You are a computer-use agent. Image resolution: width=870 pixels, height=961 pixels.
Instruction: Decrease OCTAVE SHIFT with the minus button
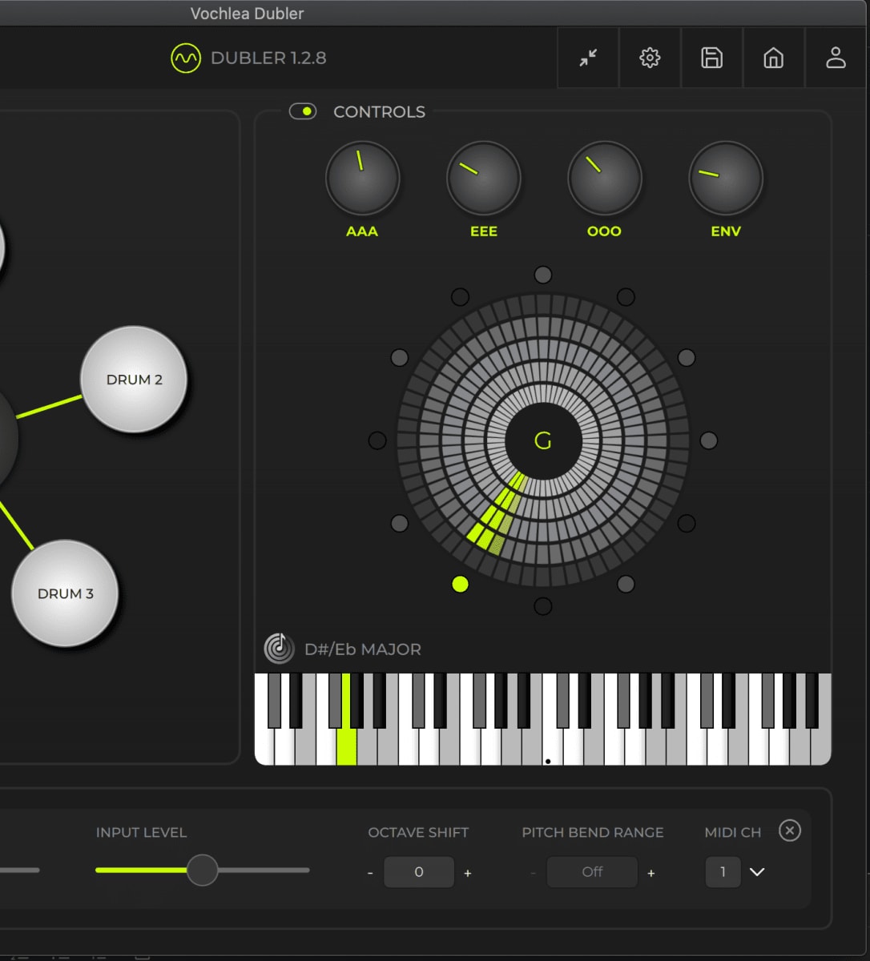370,873
